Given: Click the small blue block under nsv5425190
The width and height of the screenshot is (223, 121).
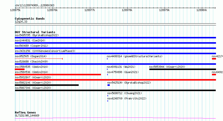Looking at the screenshot, I should click(x=108, y=85).
